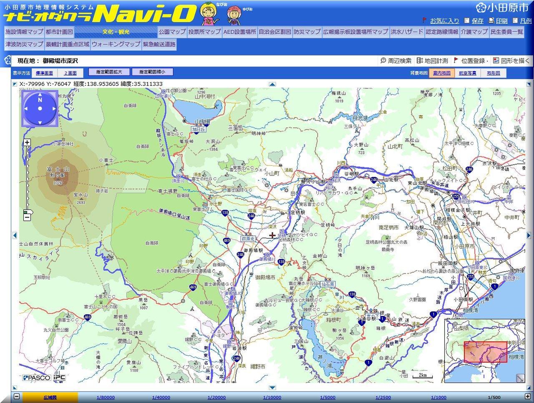Open the 防災マップ tab

pos(307,32)
